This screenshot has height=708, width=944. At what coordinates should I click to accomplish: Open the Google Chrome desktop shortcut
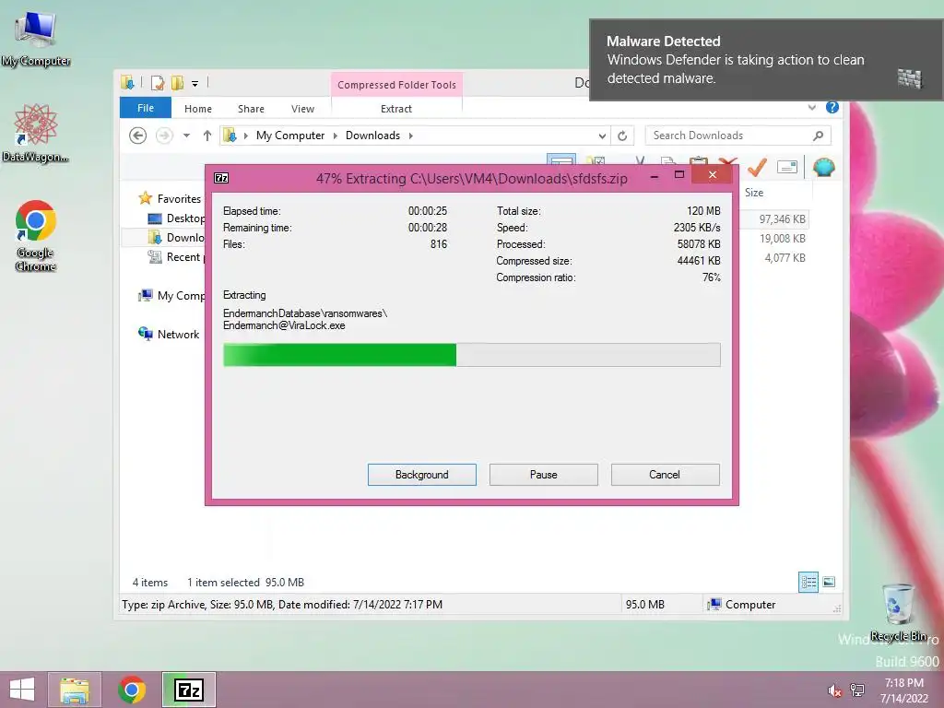click(36, 235)
